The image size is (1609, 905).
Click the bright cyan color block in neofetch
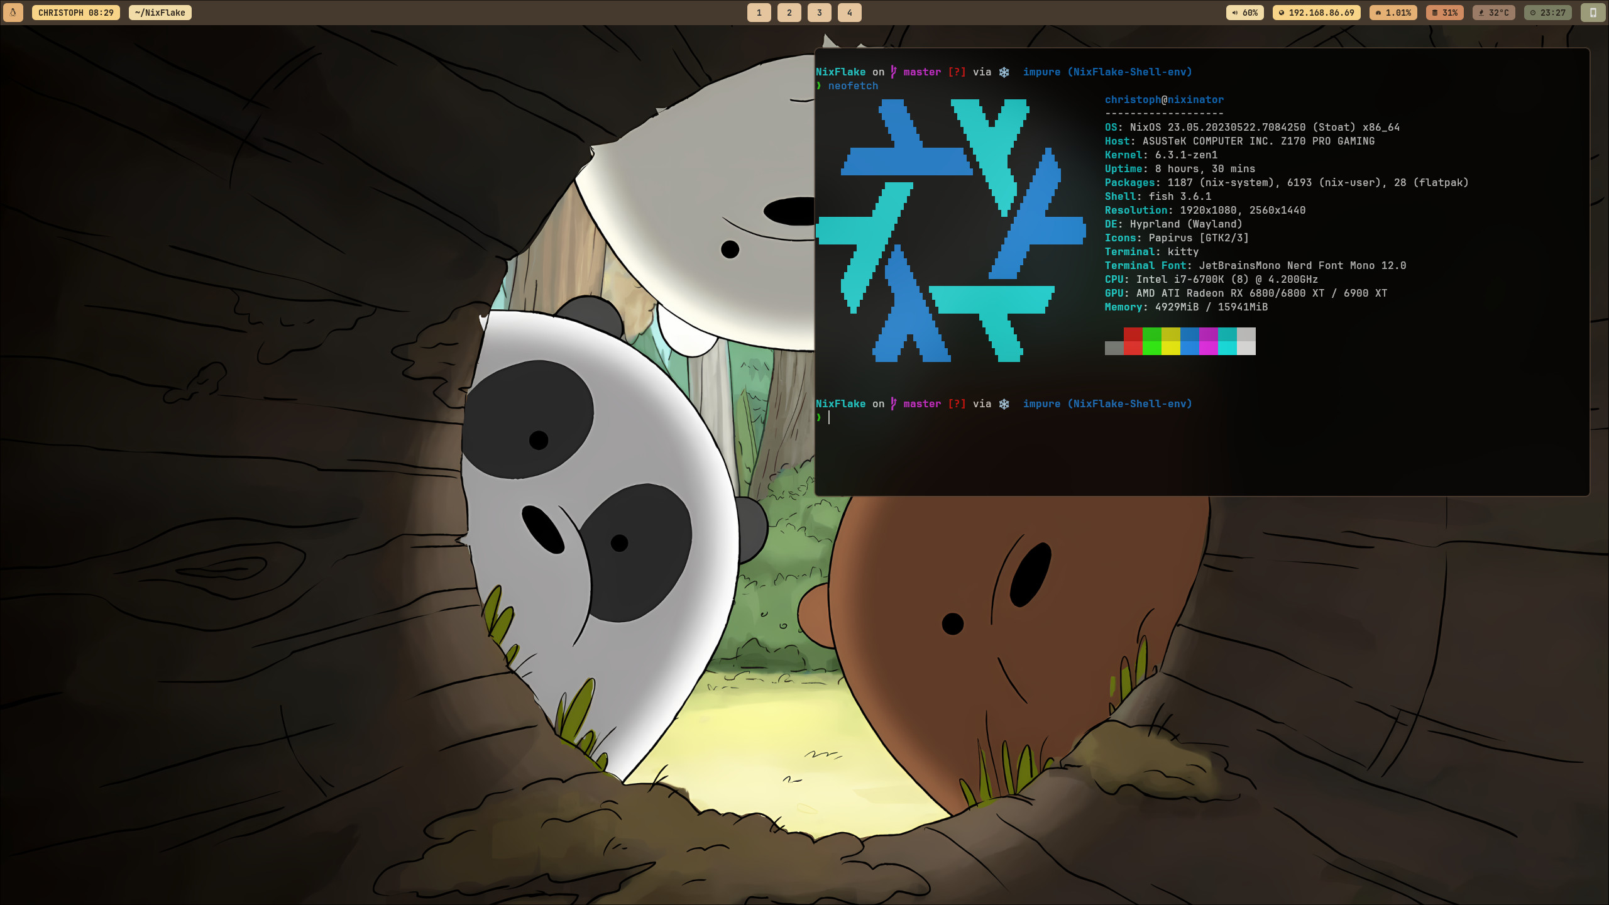coord(1227,348)
